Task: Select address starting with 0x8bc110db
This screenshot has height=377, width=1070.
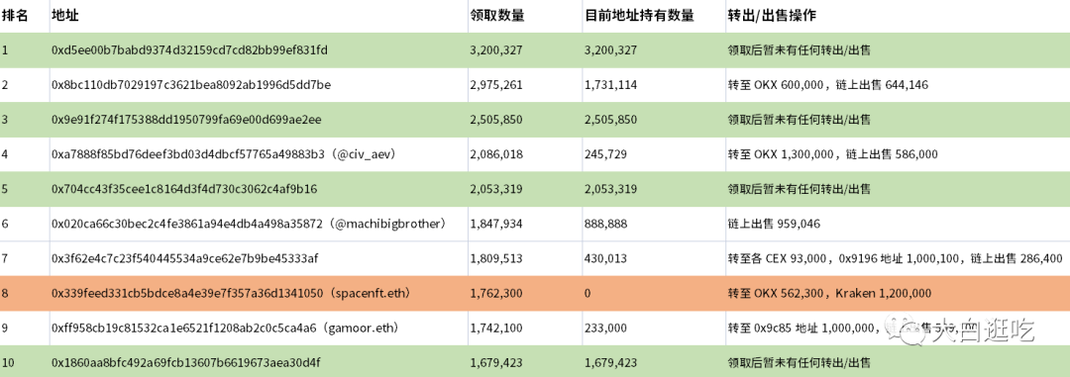Action: 191,85
